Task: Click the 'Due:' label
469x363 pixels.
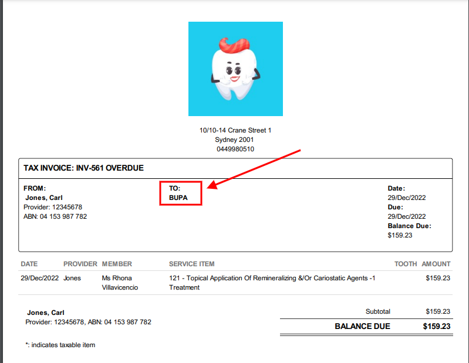Action: tap(396, 207)
